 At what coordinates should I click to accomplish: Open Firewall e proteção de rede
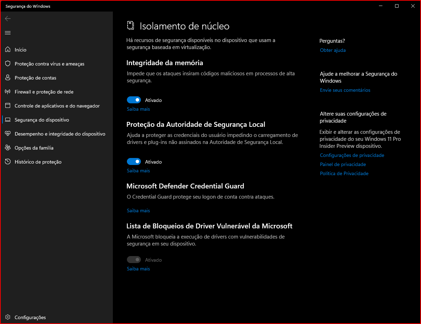coord(56,92)
